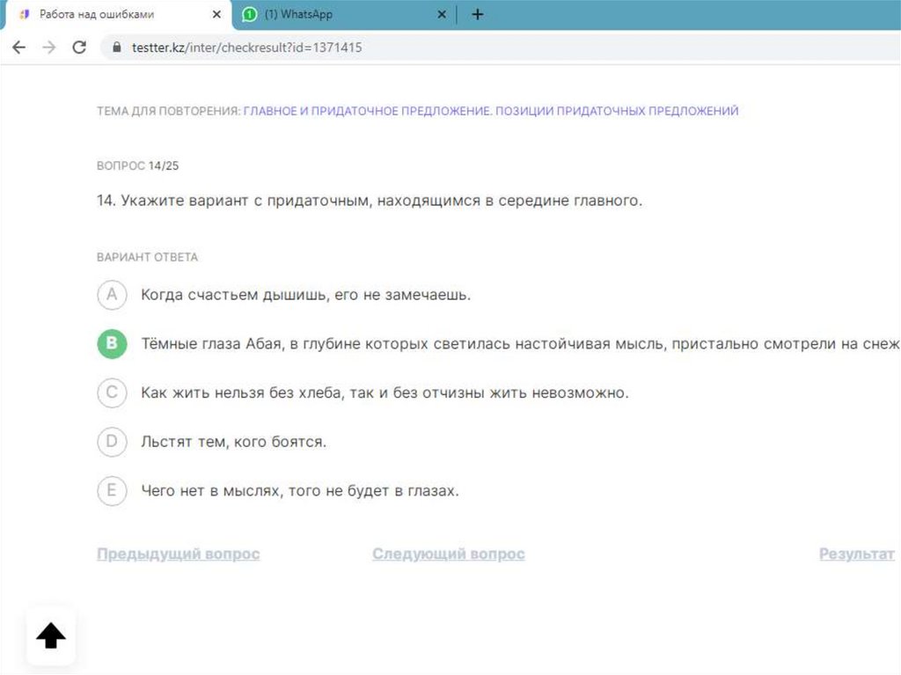The width and height of the screenshot is (901, 675).
Task: Click the padlock site info icon
Action: click(117, 48)
